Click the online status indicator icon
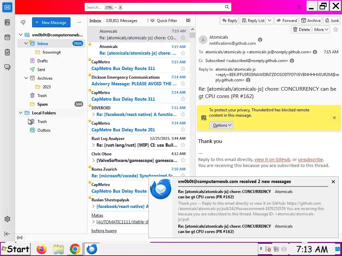The height and width of the screenshot is (256, 342). point(20,237)
